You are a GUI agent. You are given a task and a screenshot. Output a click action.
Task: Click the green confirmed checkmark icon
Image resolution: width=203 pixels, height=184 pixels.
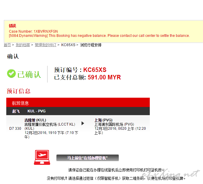(11, 74)
